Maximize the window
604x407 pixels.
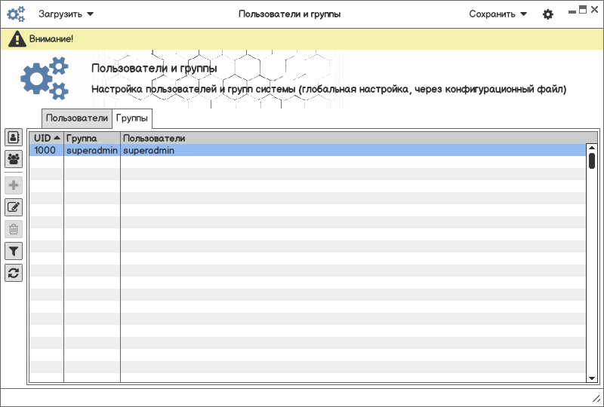[x=583, y=9]
